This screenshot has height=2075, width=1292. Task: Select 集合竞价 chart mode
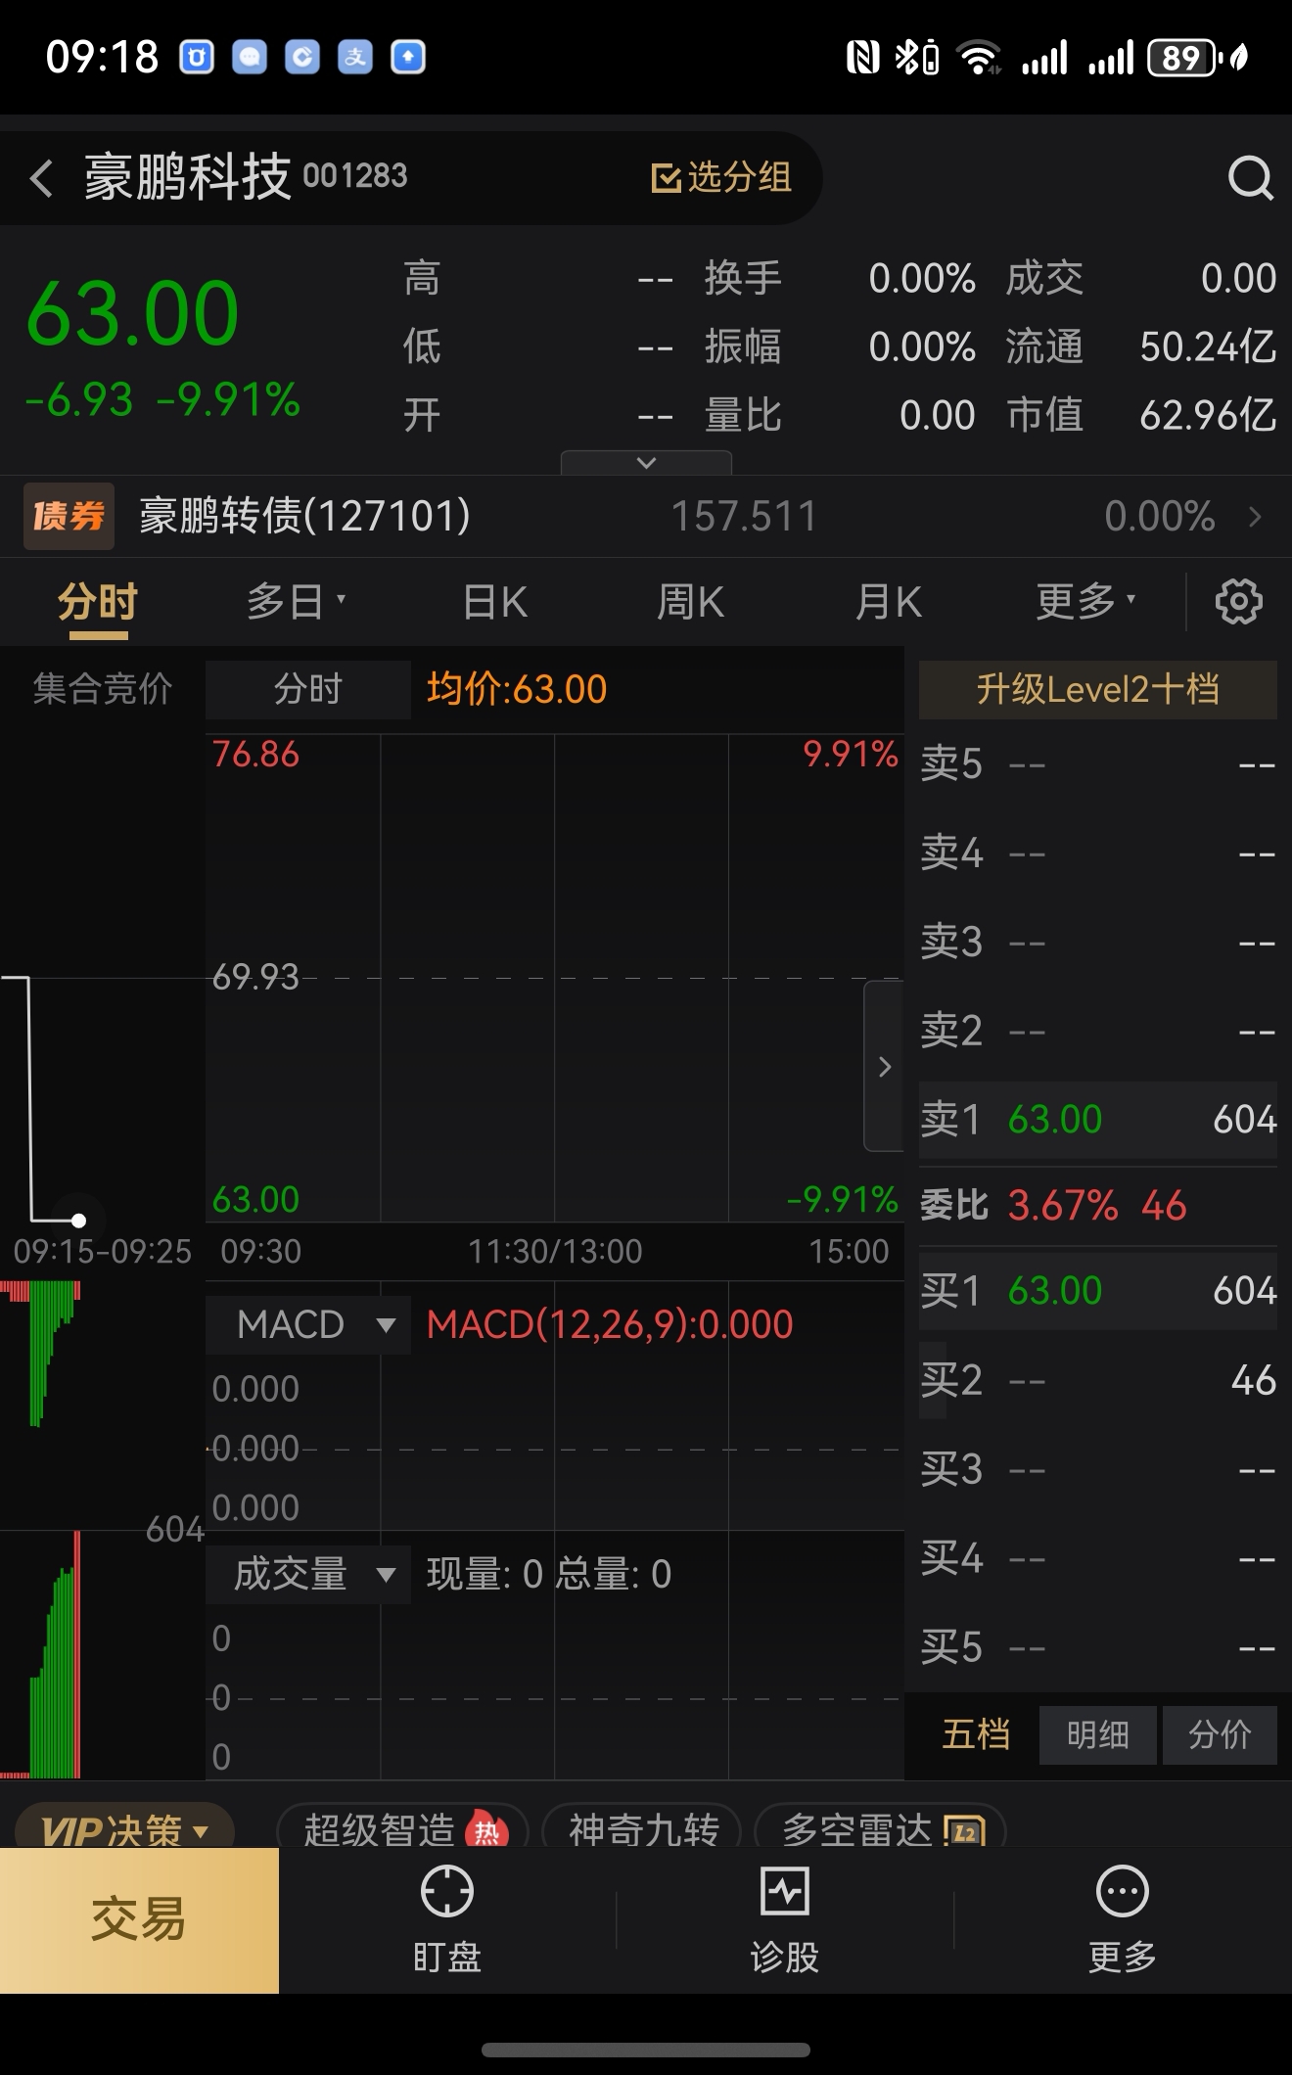[x=103, y=689]
